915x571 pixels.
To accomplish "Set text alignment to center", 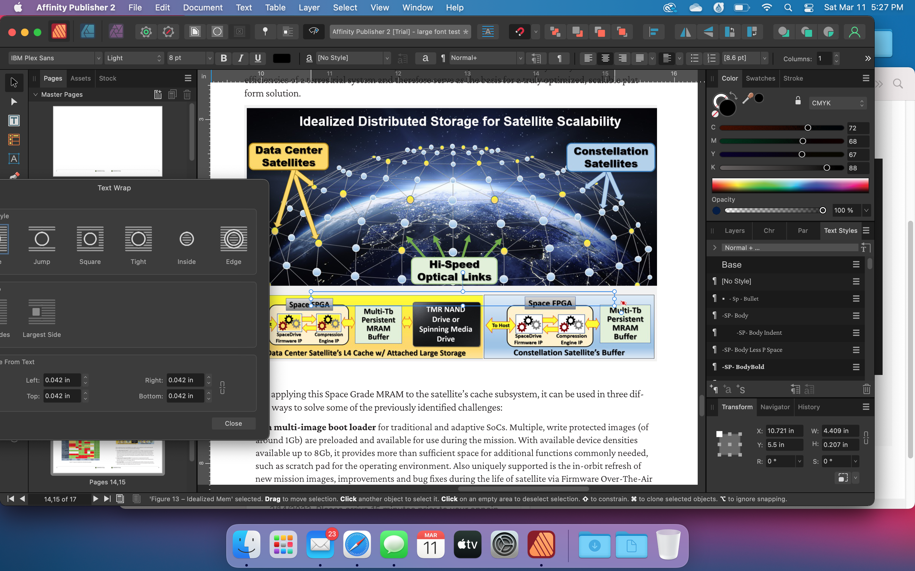I will pos(605,58).
